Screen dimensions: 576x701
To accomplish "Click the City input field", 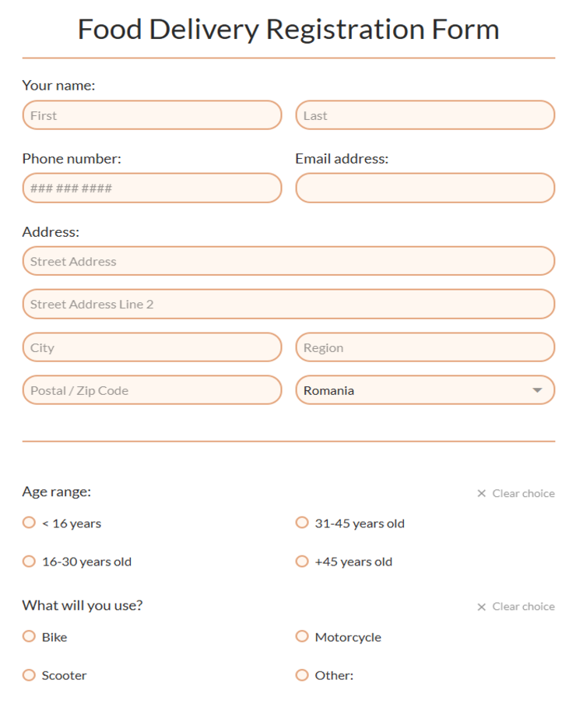I will point(152,347).
